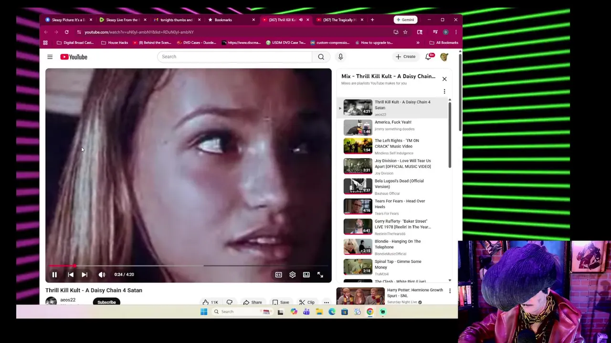Open the Create button menu
611x343 pixels.
click(x=406, y=57)
